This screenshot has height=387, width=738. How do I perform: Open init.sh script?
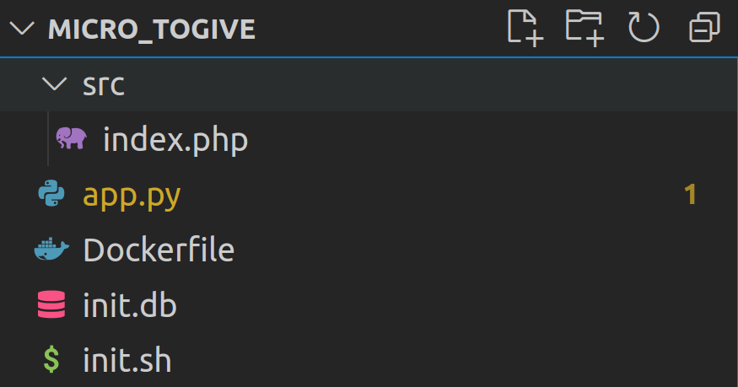point(127,361)
